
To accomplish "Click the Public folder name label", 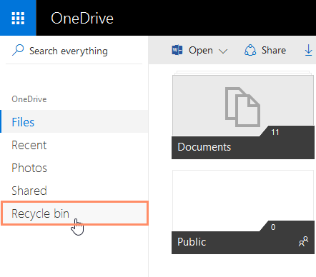I will 192,242.
